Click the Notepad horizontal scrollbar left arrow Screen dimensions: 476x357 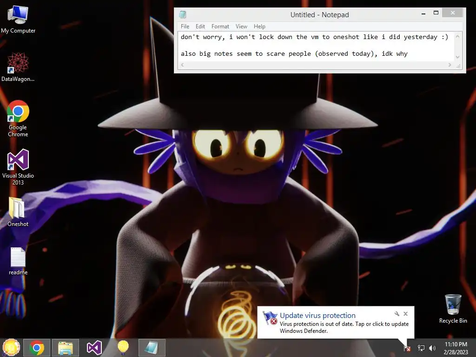click(x=182, y=65)
